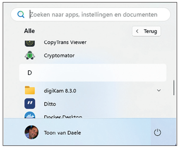Launch Cryptomator by its name label
The image size is (179, 148).
(59, 55)
